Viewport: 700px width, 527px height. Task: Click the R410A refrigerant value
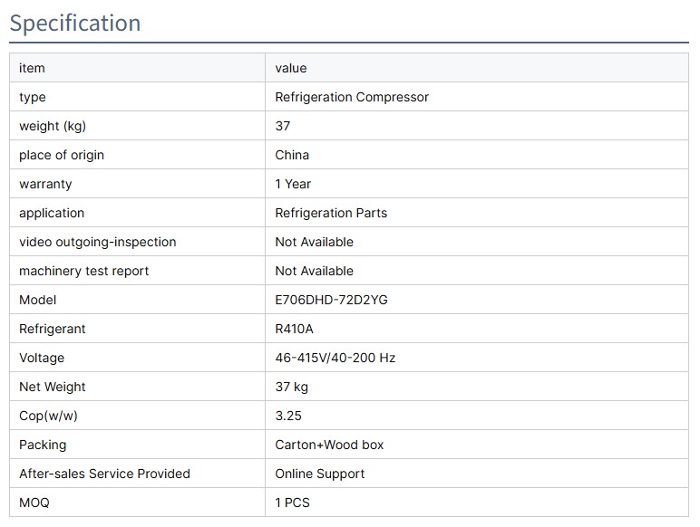click(x=294, y=329)
